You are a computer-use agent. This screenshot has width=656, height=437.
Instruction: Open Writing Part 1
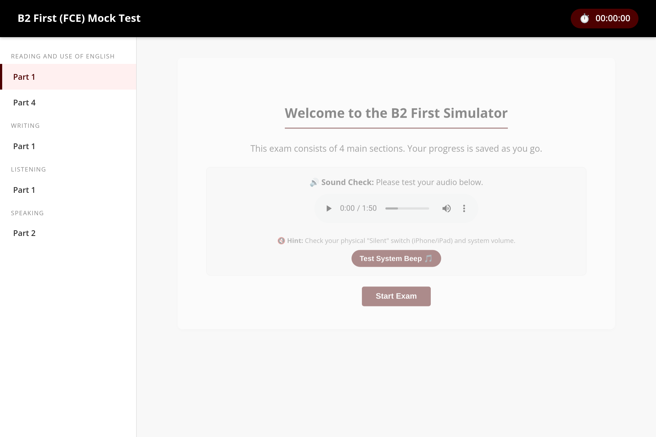click(68, 146)
